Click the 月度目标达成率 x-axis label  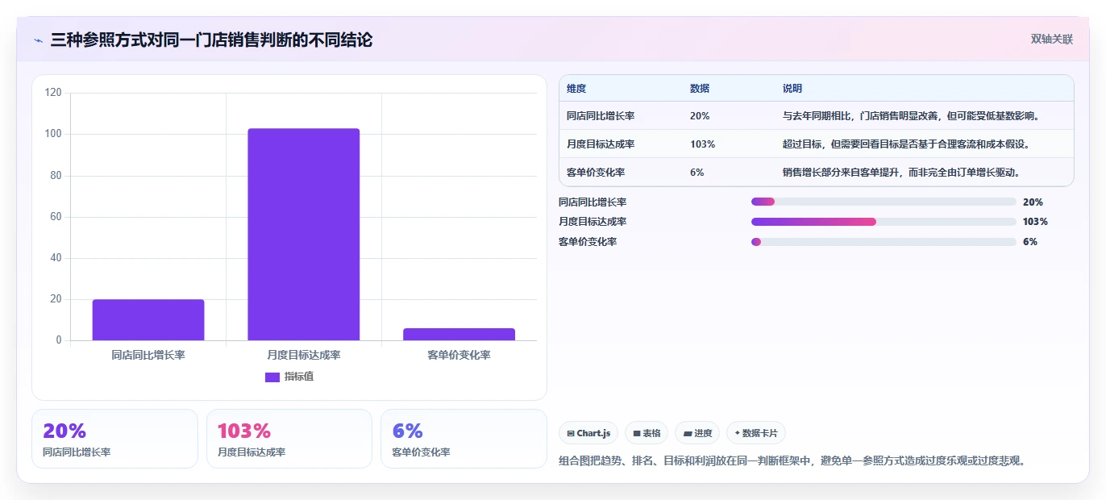tap(304, 355)
